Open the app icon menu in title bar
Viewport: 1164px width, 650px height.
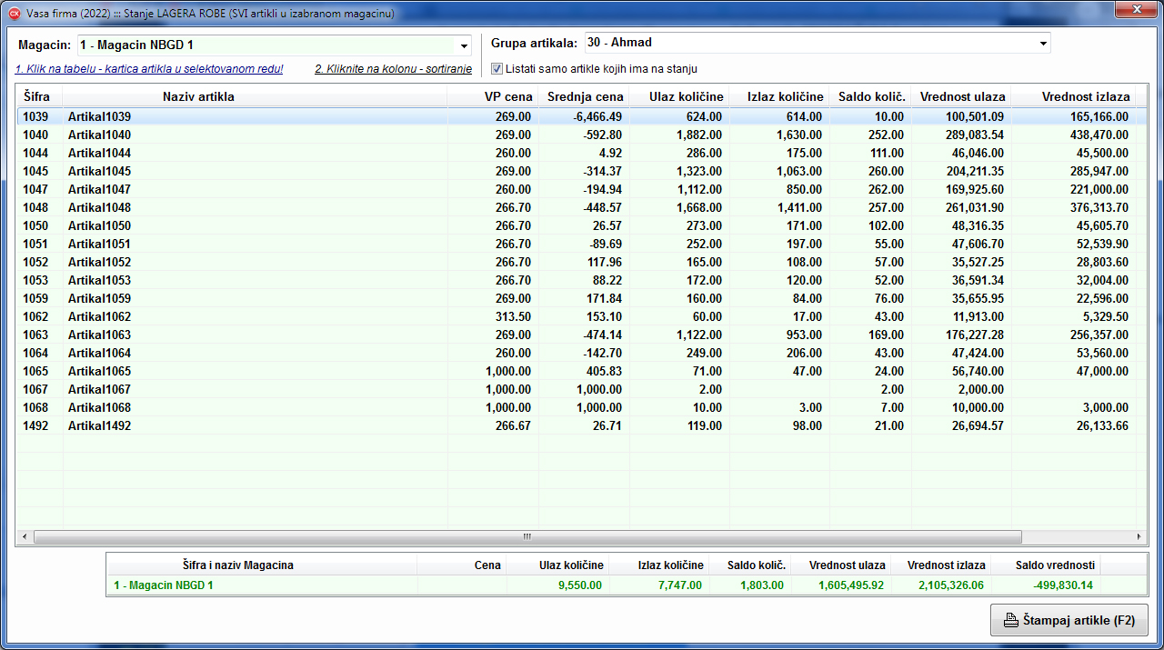pyautogui.click(x=15, y=15)
